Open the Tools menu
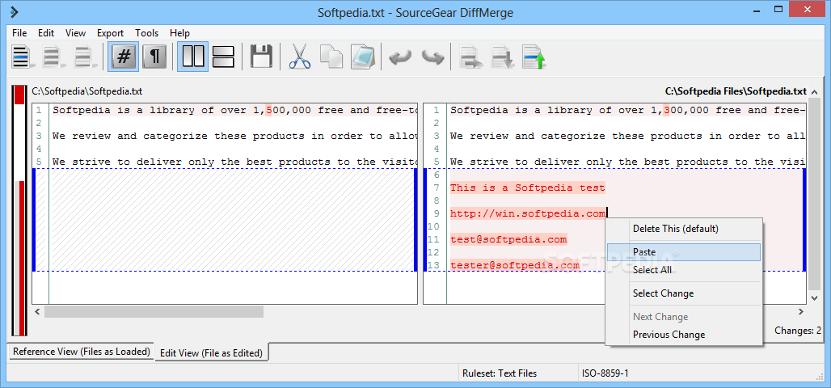This screenshot has width=831, height=388. pyautogui.click(x=147, y=33)
